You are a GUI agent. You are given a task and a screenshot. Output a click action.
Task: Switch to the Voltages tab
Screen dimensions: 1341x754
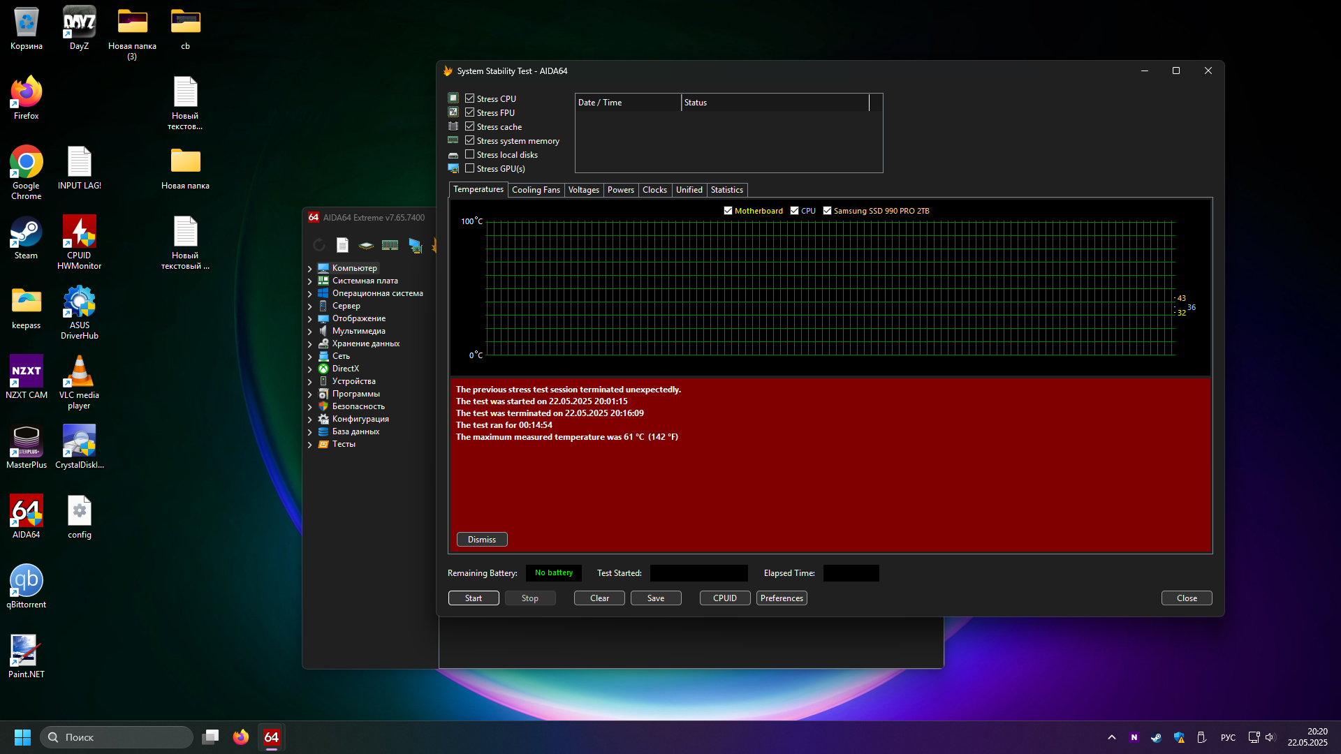click(584, 190)
